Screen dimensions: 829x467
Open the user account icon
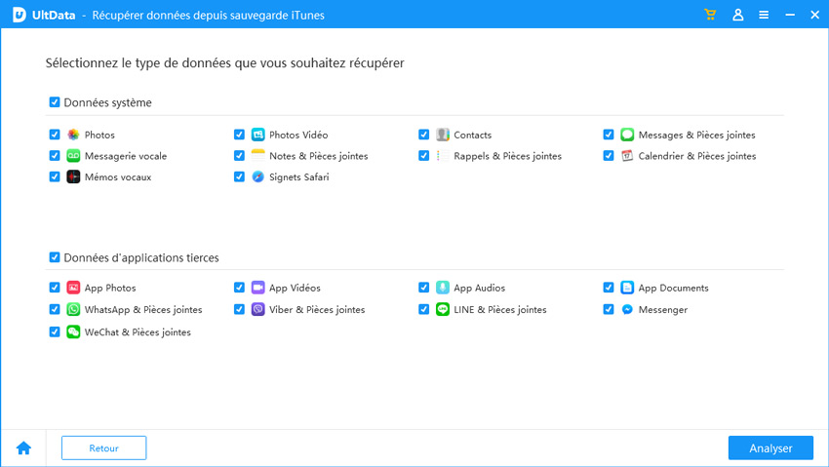(x=738, y=16)
